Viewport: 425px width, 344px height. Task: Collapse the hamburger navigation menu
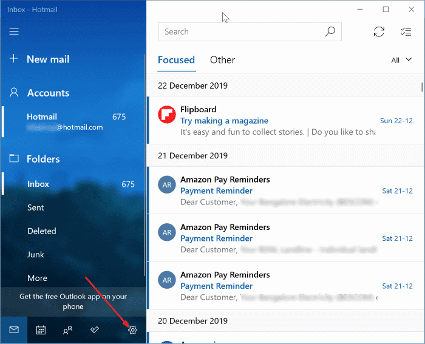(x=14, y=32)
